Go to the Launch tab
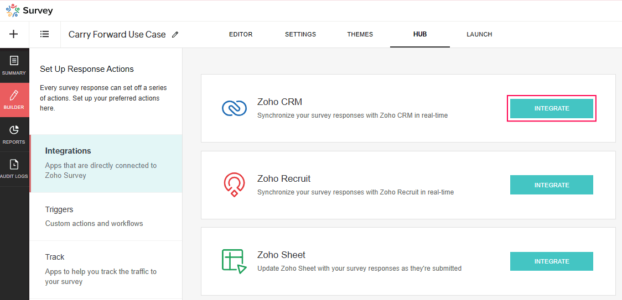The height and width of the screenshot is (300, 622). point(479,34)
